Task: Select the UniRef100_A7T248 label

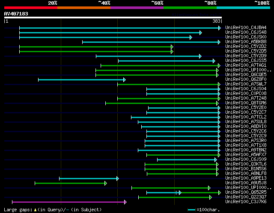Action: pyautogui.click(x=246, y=98)
